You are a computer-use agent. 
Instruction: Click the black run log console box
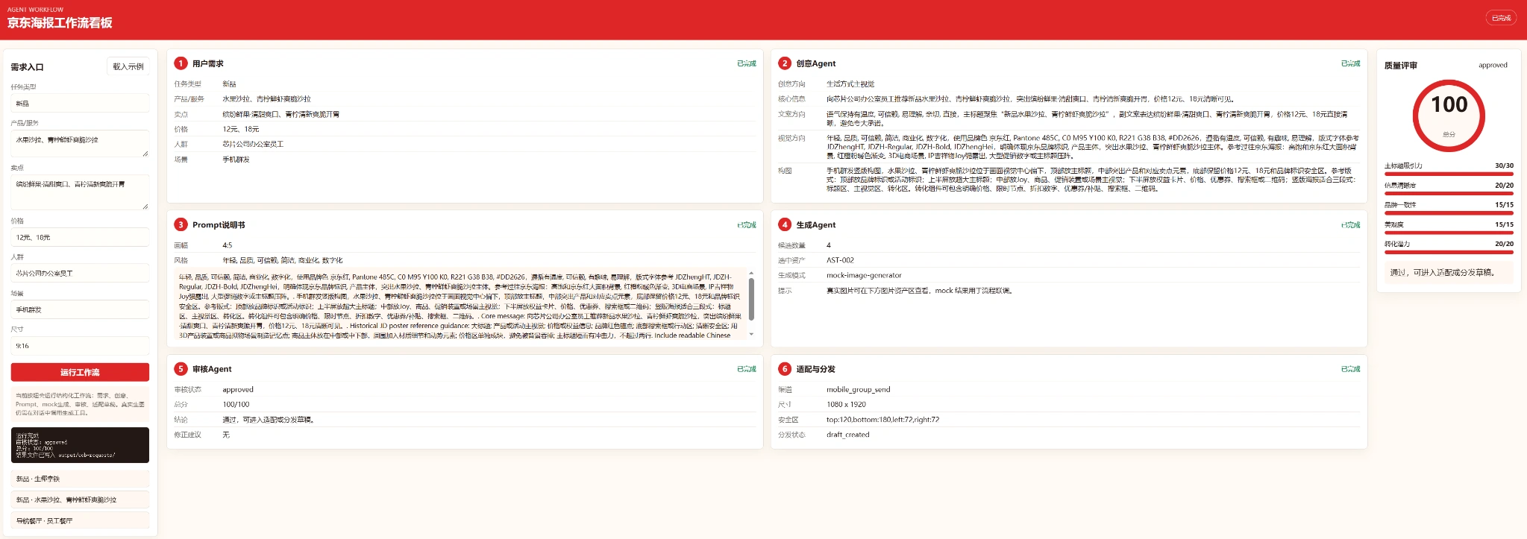[80, 445]
